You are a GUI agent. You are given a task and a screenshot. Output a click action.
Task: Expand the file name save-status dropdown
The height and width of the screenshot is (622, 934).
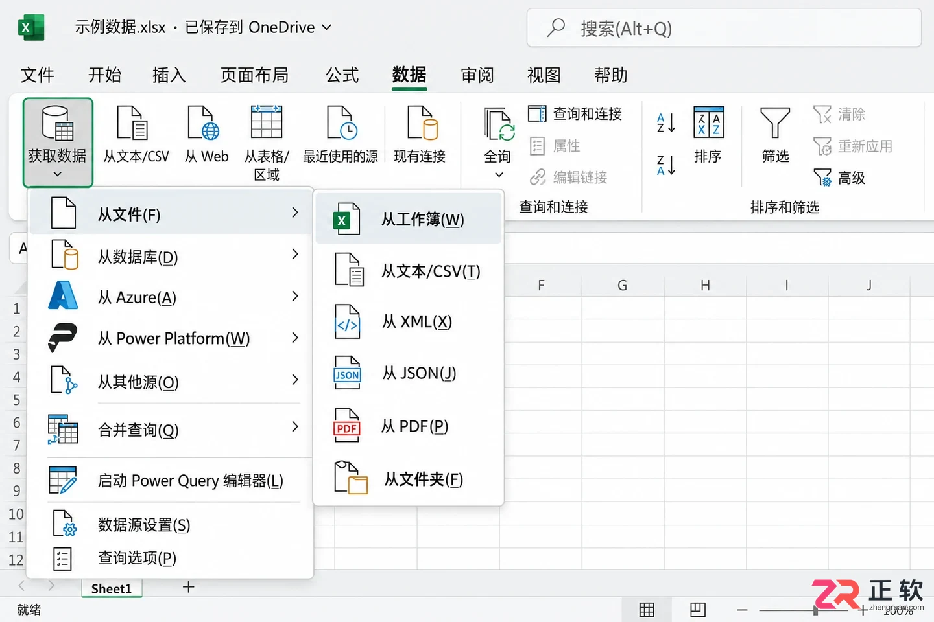click(x=327, y=27)
